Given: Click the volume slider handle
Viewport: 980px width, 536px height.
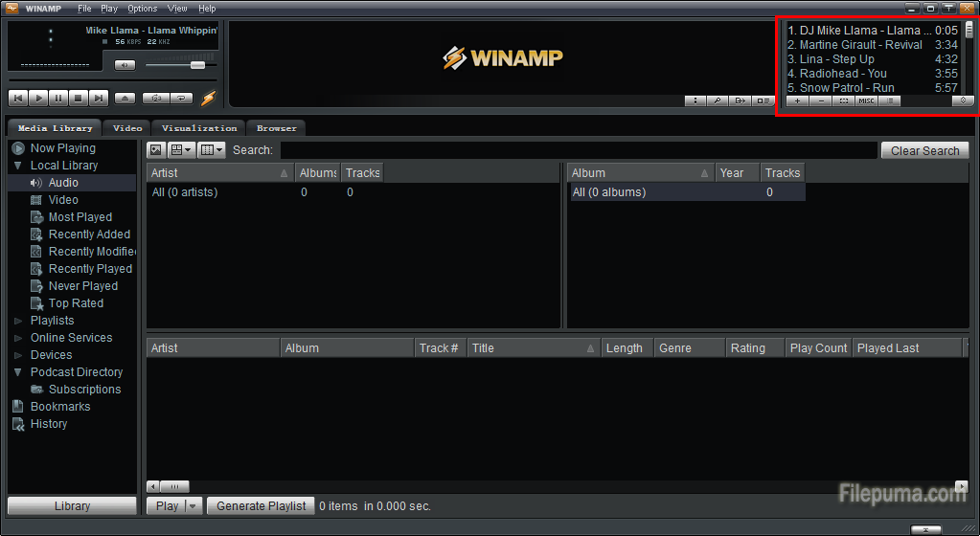Looking at the screenshot, I should (197, 65).
